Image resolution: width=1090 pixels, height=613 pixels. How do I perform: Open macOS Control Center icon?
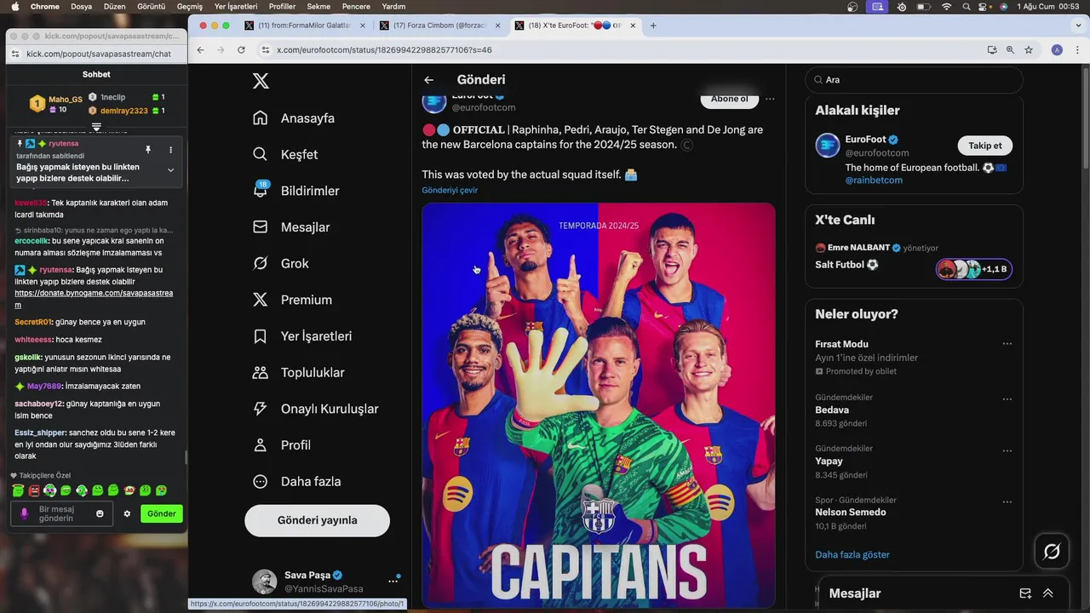(984, 6)
